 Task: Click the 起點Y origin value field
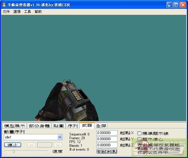point(107,139)
